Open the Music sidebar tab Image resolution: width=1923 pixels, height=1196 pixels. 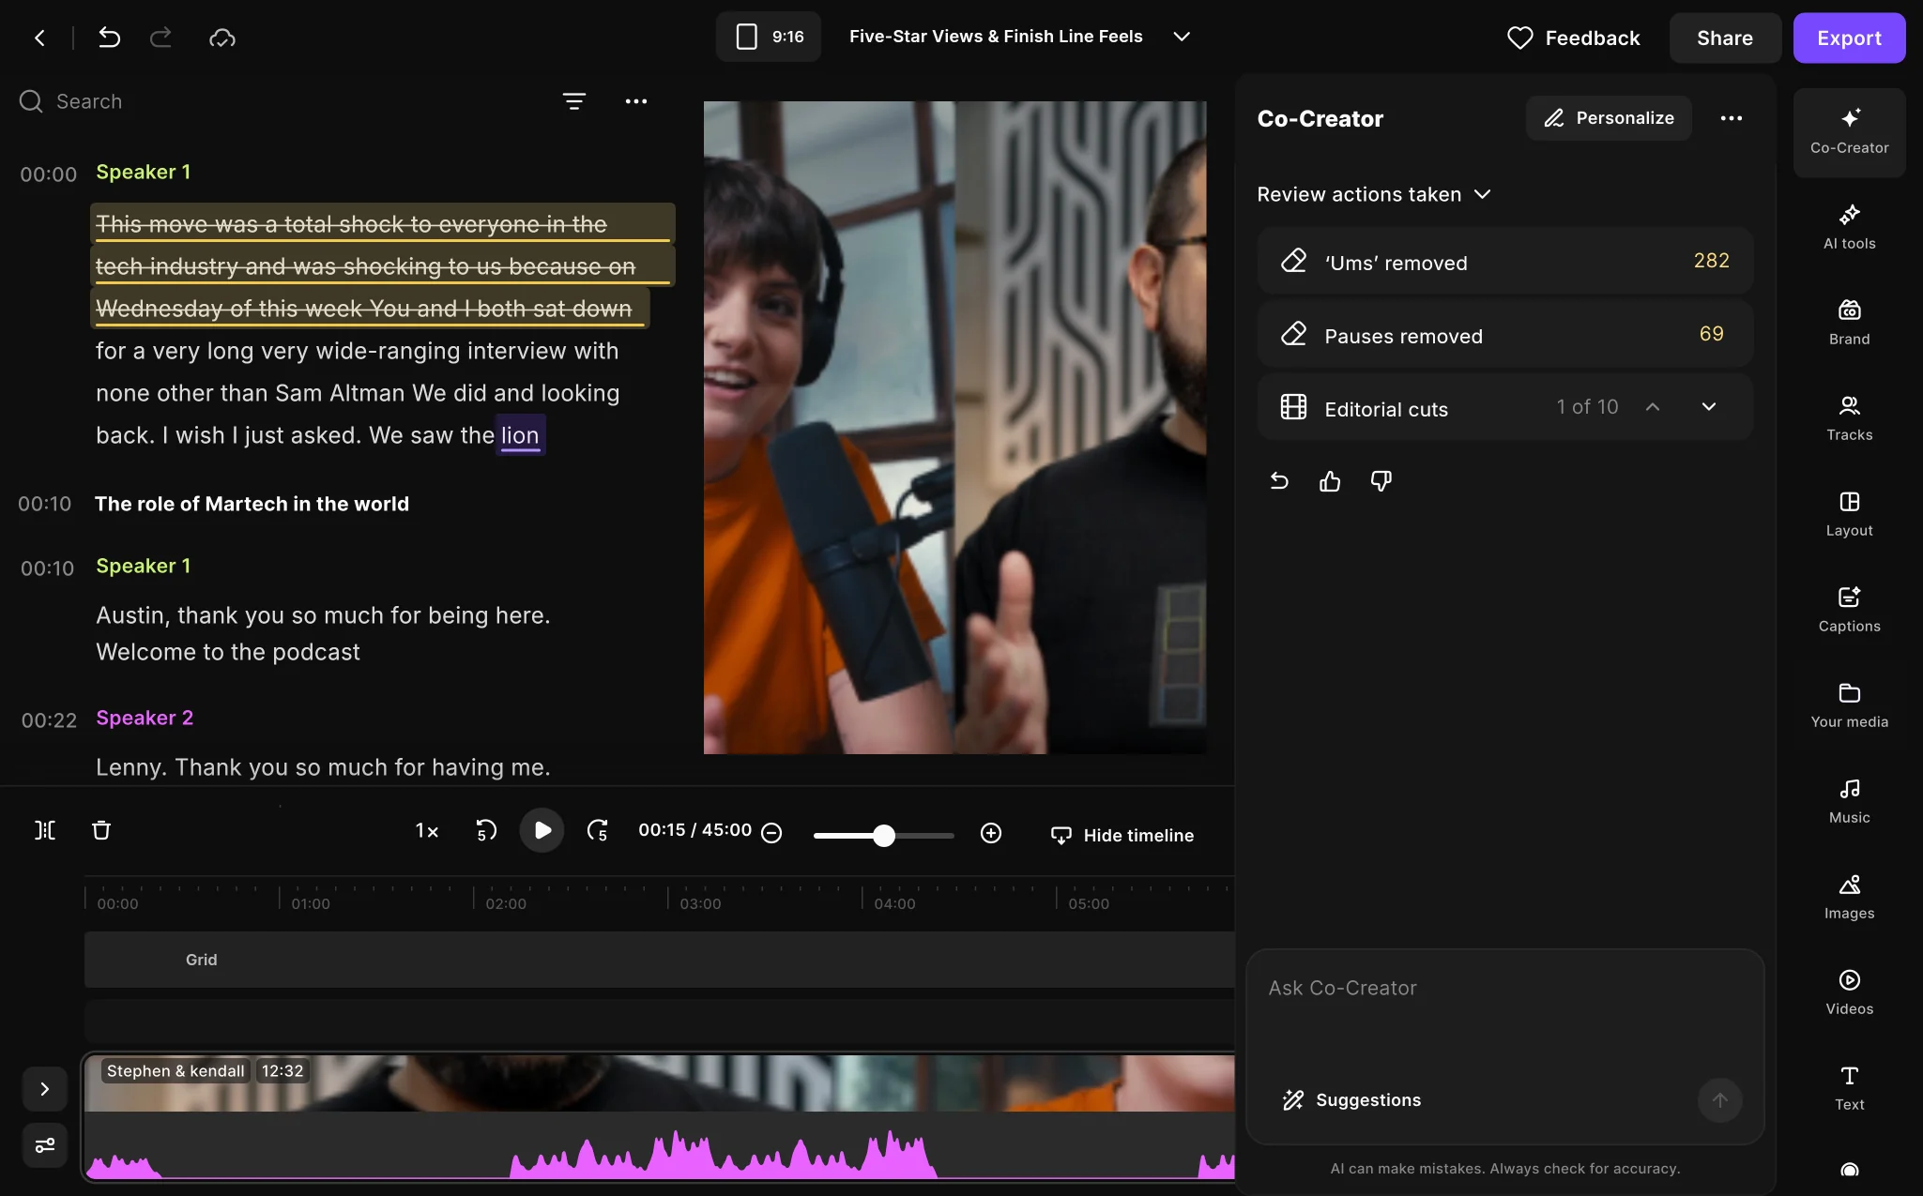(x=1849, y=802)
